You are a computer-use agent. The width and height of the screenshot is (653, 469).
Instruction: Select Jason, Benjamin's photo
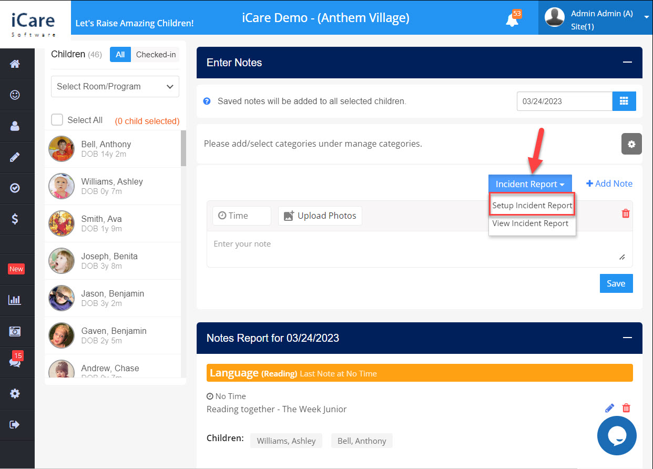tap(61, 298)
